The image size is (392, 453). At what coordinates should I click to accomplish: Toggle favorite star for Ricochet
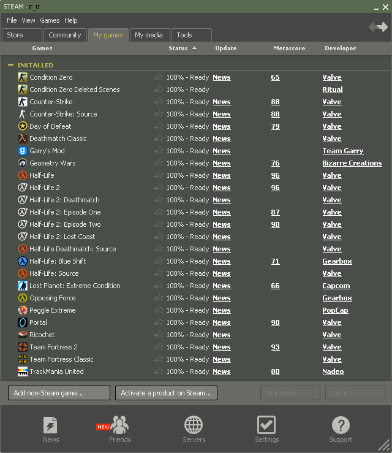(x=159, y=335)
